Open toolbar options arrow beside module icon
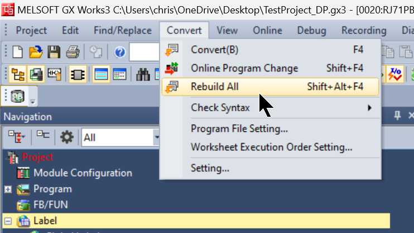This screenshot has width=414, height=233. tap(32, 101)
